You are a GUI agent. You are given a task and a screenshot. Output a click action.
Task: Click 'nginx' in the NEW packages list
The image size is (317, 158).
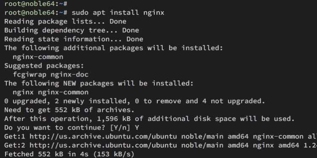pos(23,93)
